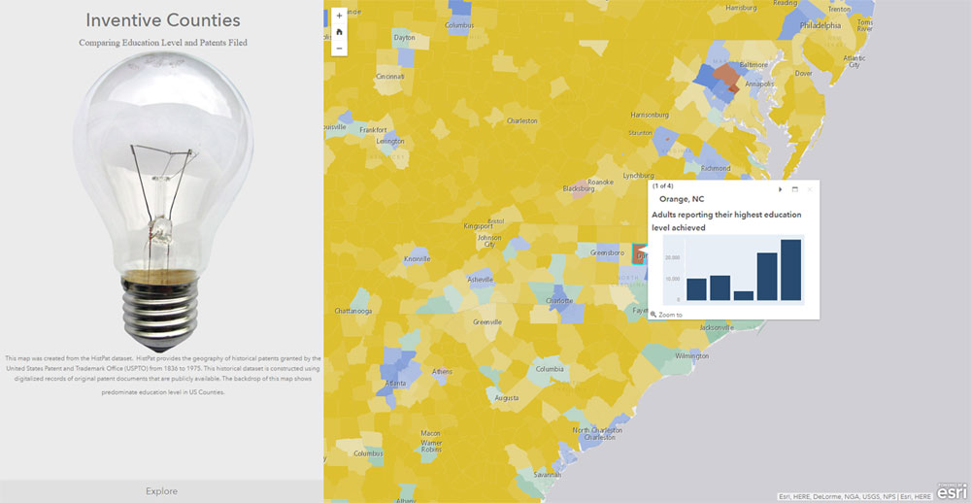Click the Chattanooga label on map

tap(353, 311)
